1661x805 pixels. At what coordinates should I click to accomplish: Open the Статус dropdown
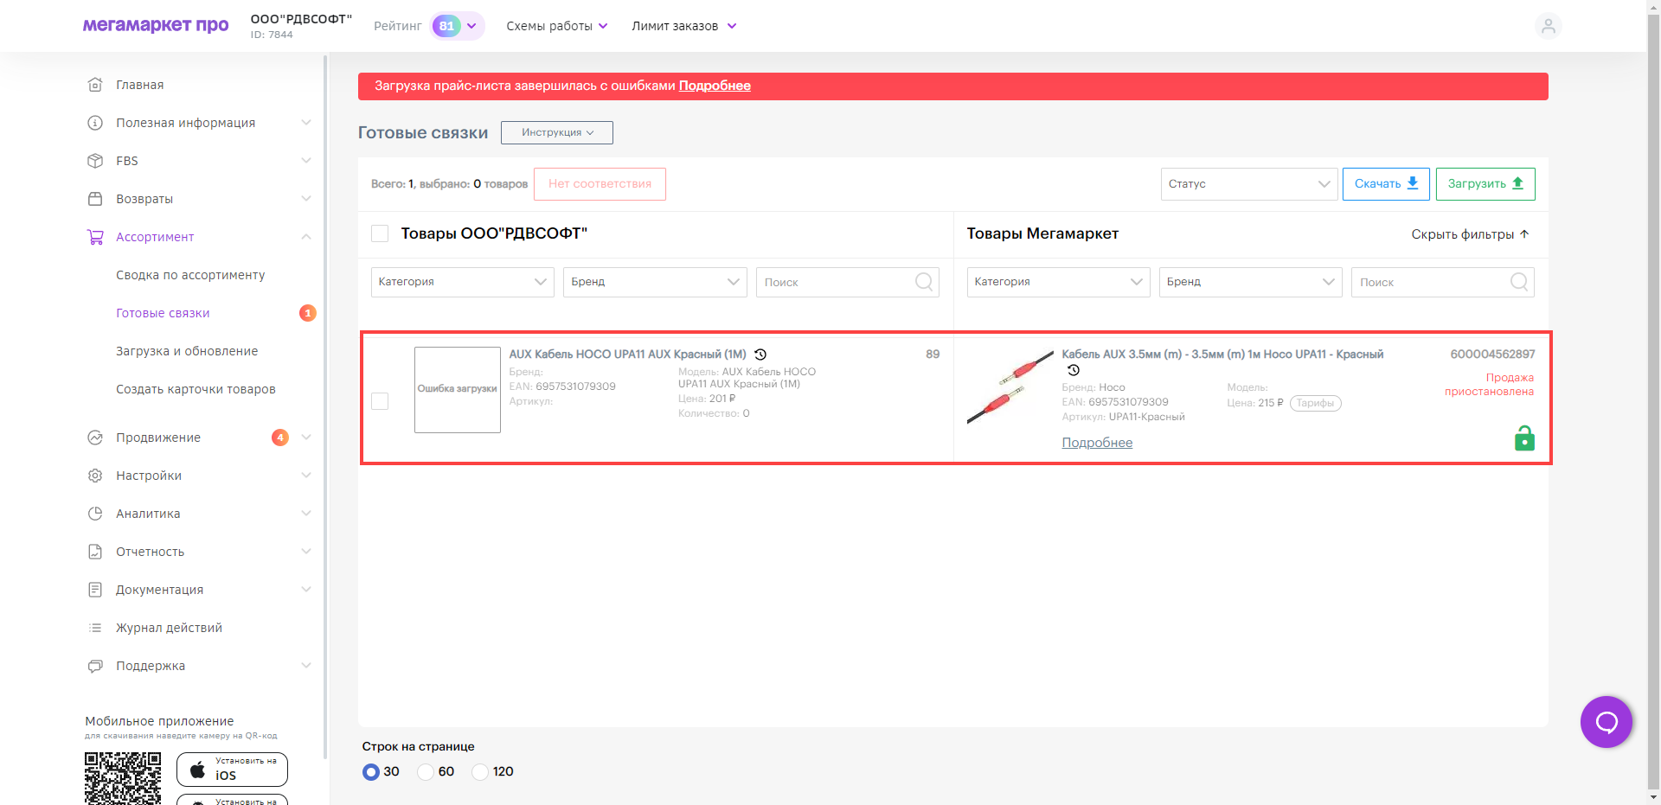1249,184
